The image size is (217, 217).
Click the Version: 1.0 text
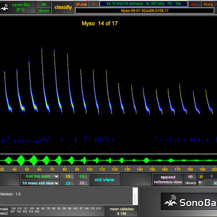[10, 194]
